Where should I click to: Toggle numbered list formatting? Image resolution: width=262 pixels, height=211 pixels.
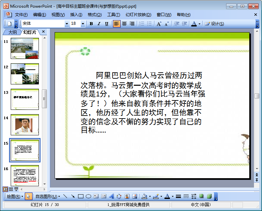tap(142, 24)
